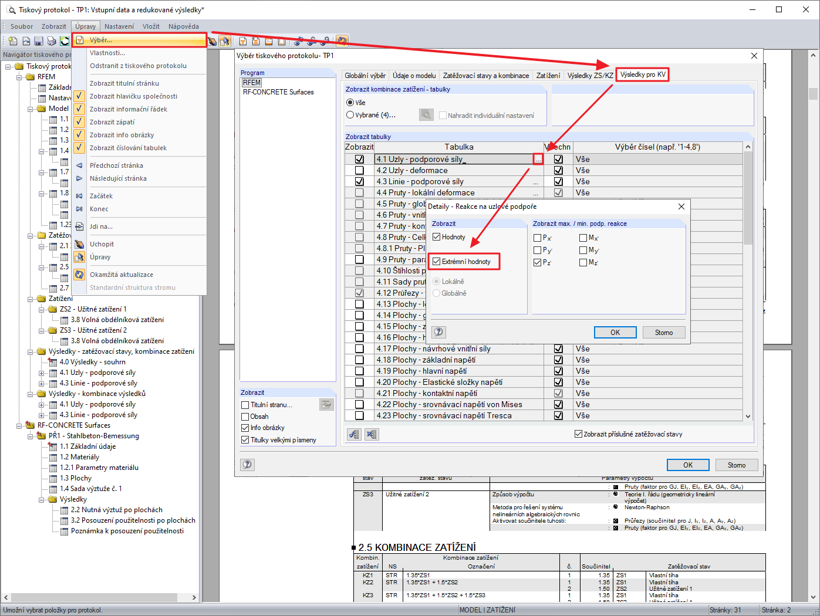Screen dimensions: 820x616
Task: Collapse Výsledky - zatěžovací stavy, kombinace zatížení
Action: point(31,351)
